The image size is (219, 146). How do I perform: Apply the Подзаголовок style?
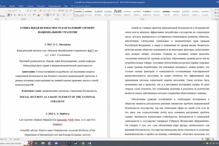click(127, 13)
